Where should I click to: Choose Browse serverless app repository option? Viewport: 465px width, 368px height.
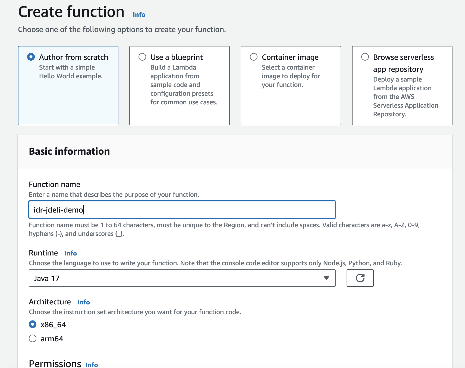pos(365,57)
